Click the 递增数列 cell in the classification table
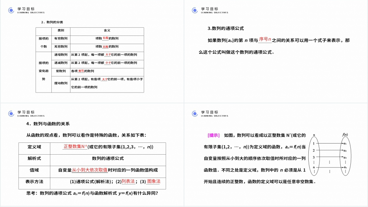This screenshot has width=368, height=207. (x=61, y=55)
